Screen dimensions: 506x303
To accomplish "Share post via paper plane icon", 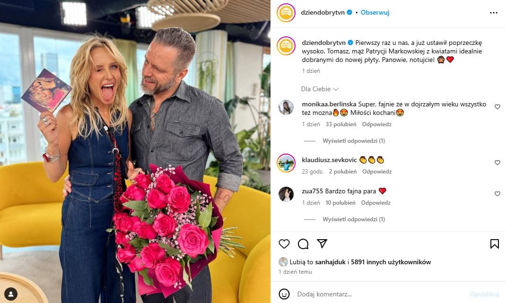I will tap(322, 243).
